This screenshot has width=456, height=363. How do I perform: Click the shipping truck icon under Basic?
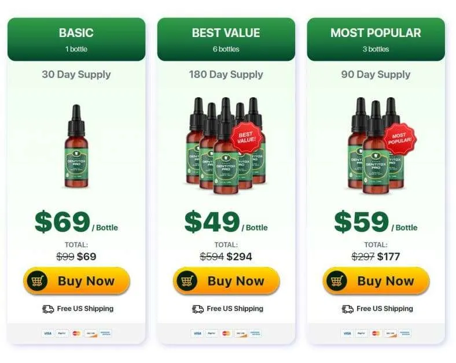(x=48, y=309)
